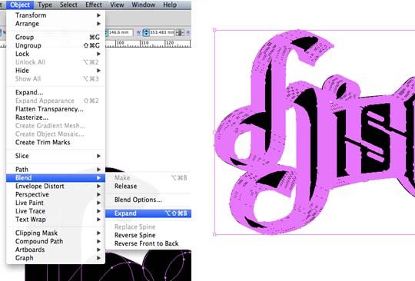The image size is (415, 281).
Task: Expand the Envelope Distort submenu
Action: (x=55, y=186)
